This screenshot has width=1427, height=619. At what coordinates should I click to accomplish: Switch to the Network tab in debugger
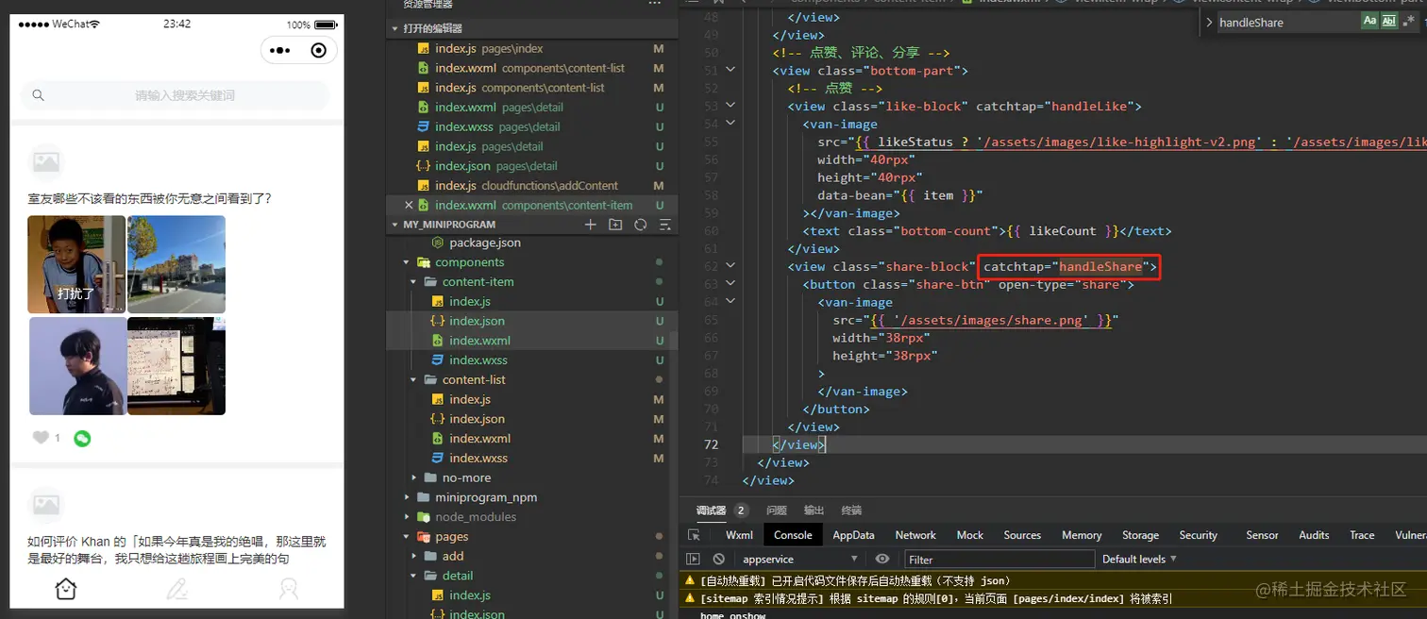point(915,535)
